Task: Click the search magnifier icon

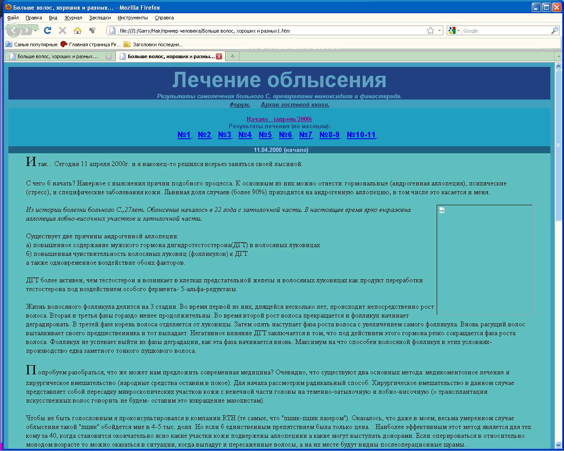Action: coord(554,30)
